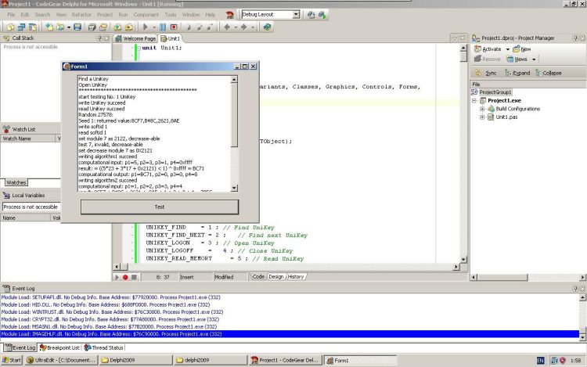587x367 pixels.
Task: Open the Component menu
Action: coord(146,15)
